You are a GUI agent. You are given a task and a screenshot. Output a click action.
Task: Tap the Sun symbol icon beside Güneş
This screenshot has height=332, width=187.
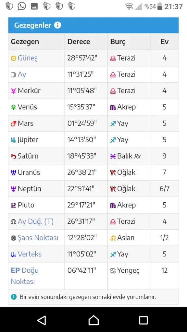tap(13, 58)
